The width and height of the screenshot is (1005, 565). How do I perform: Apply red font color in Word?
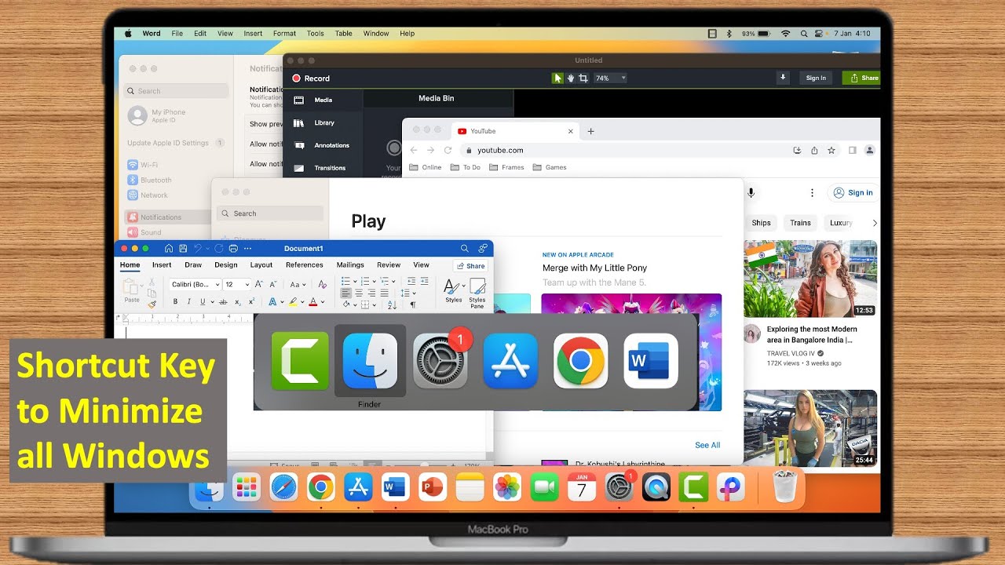[x=312, y=302]
